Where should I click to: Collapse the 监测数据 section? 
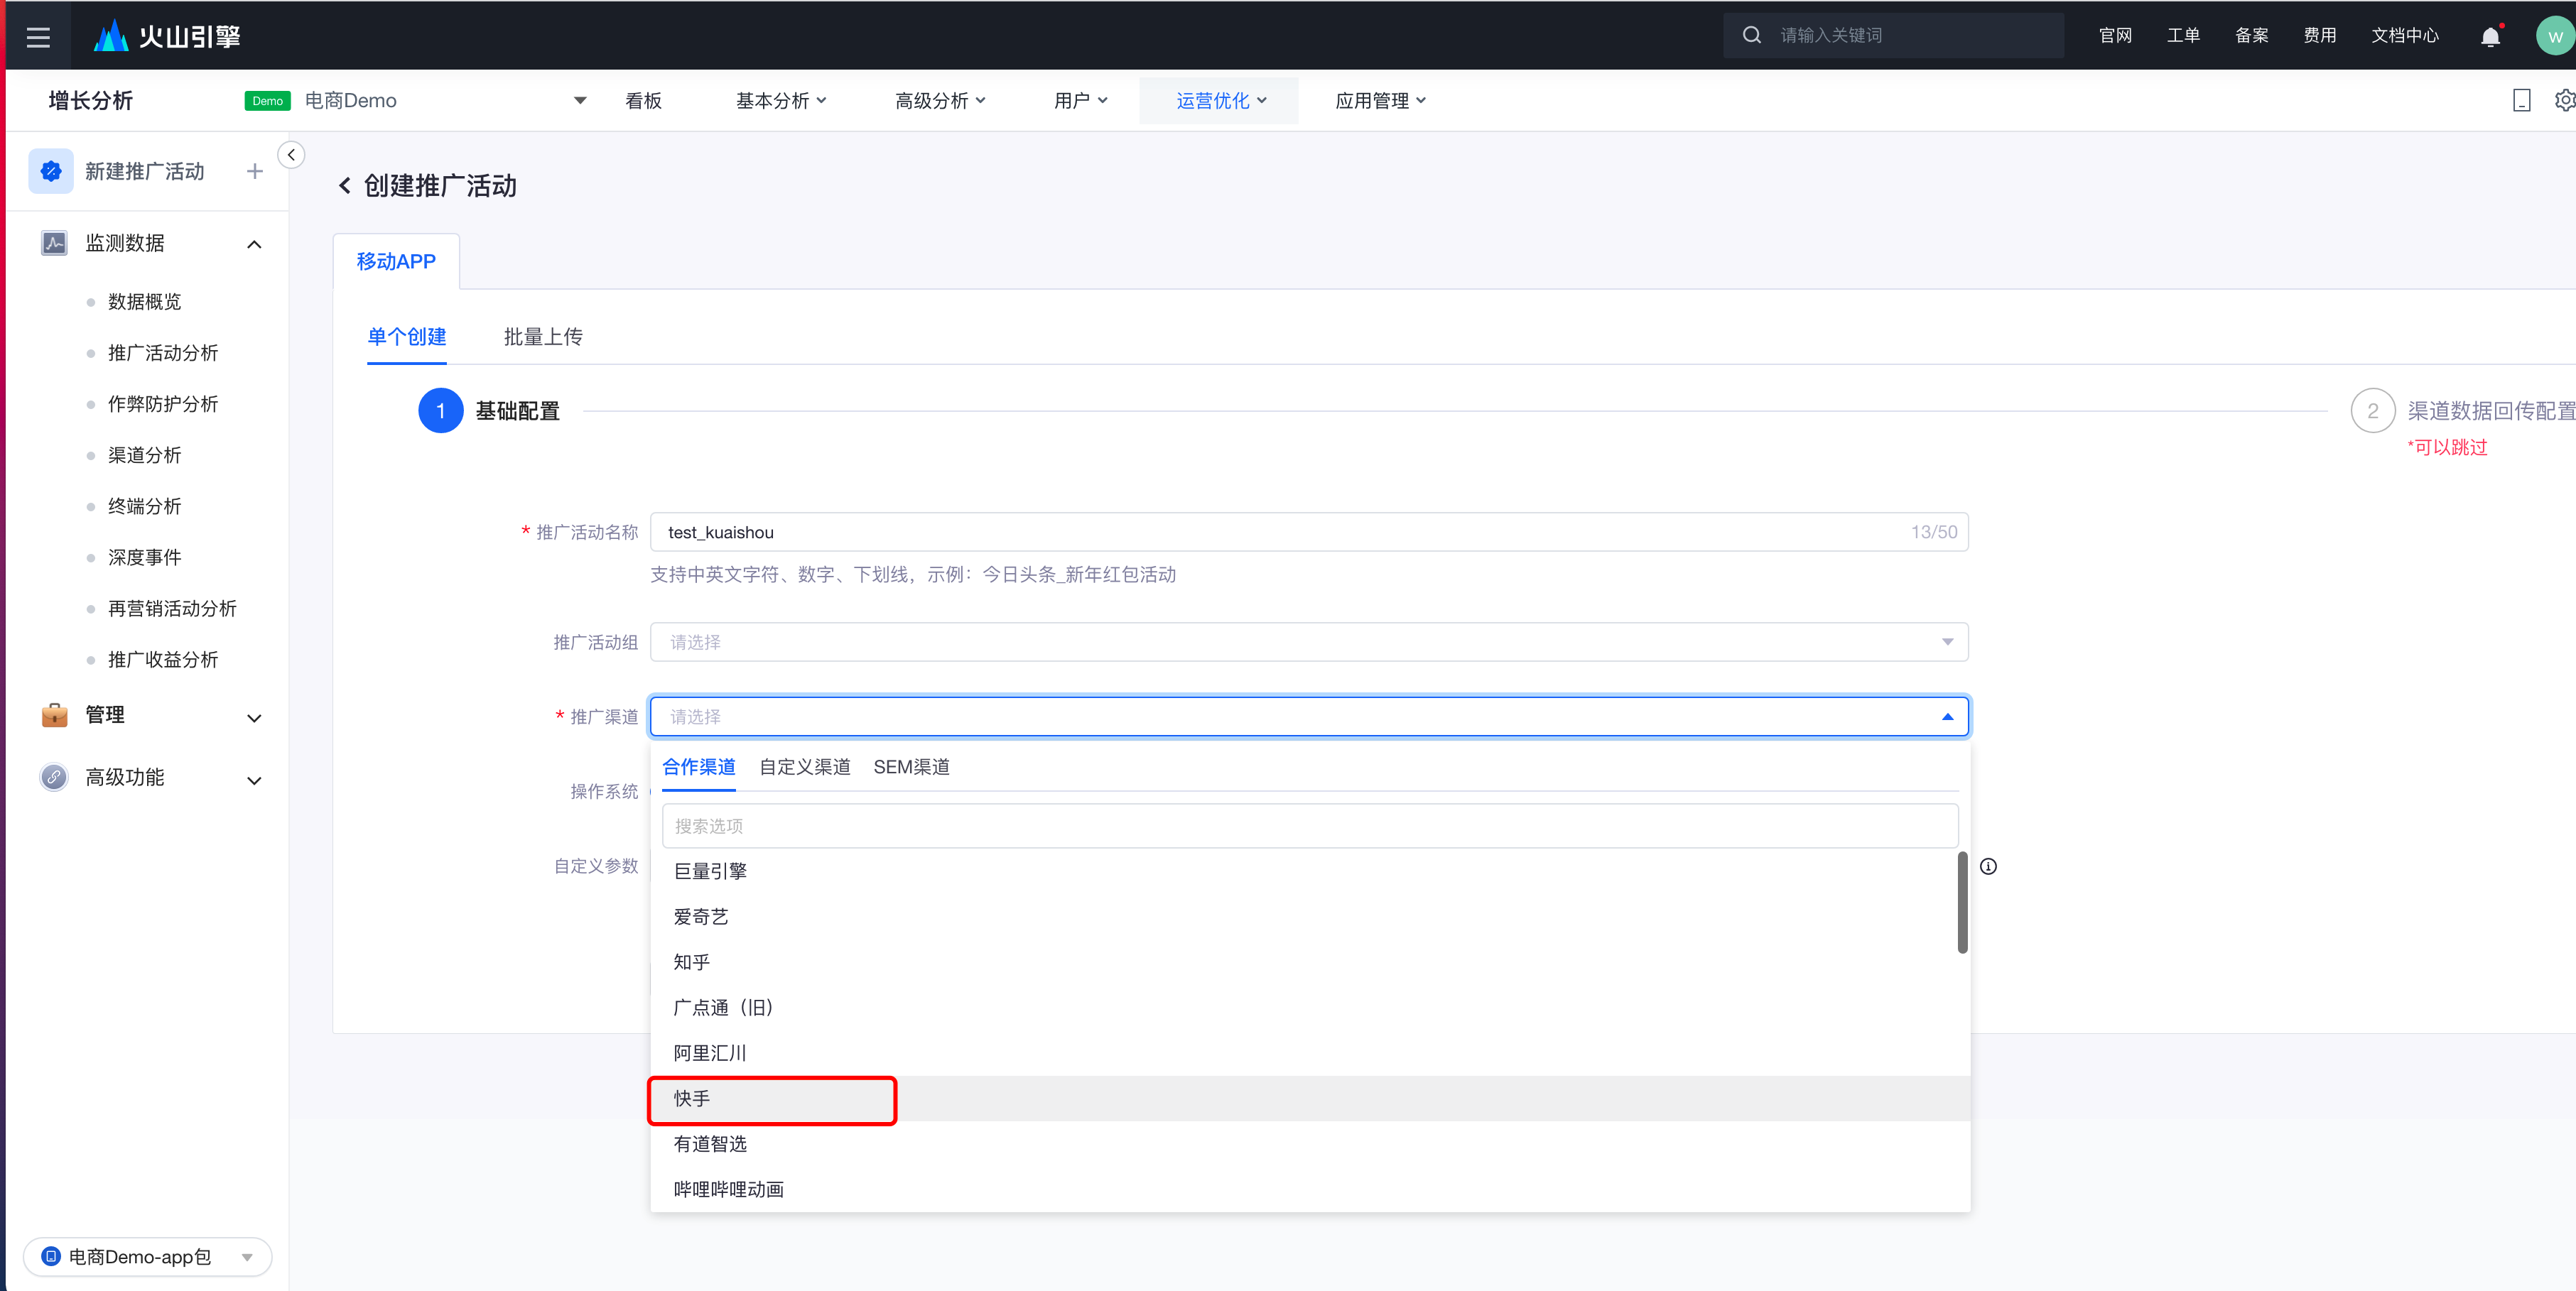pyautogui.click(x=254, y=244)
